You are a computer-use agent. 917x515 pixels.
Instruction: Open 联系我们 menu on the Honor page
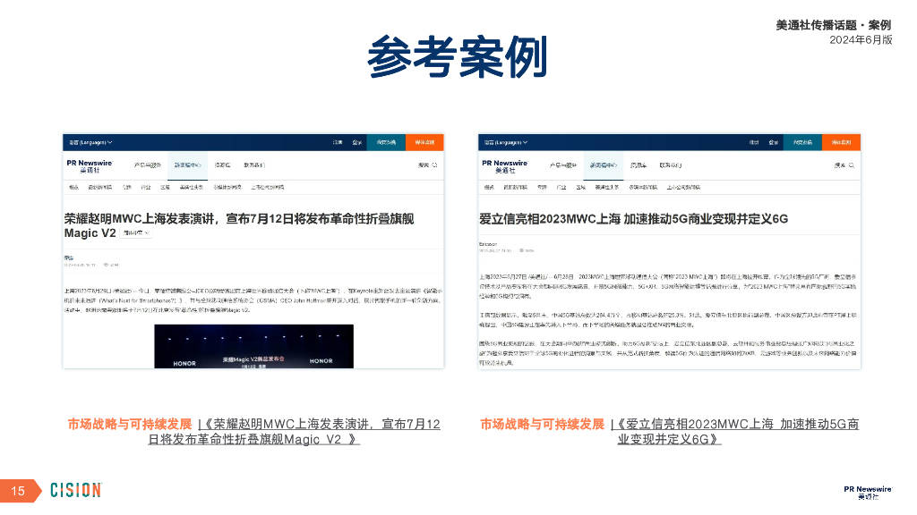254,165
